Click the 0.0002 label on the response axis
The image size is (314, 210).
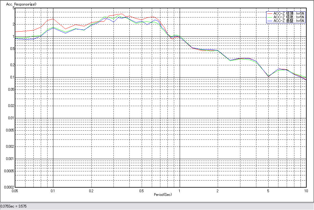[8, 187]
